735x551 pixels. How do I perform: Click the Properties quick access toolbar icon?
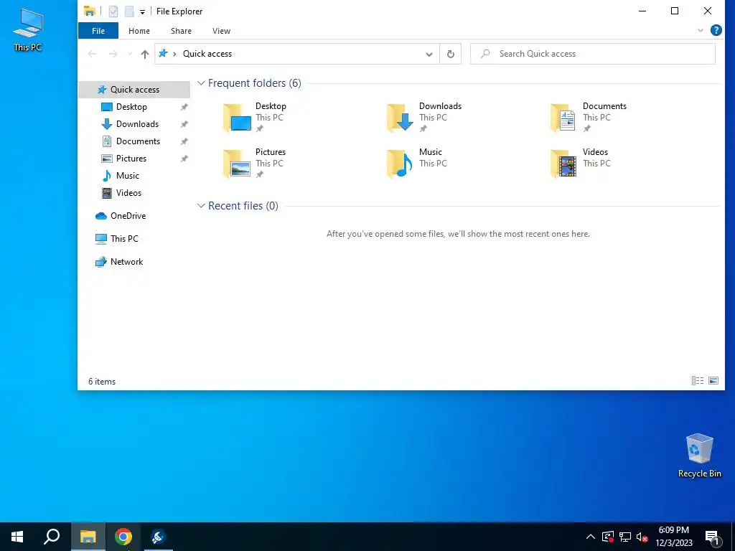(x=113, y=11)
